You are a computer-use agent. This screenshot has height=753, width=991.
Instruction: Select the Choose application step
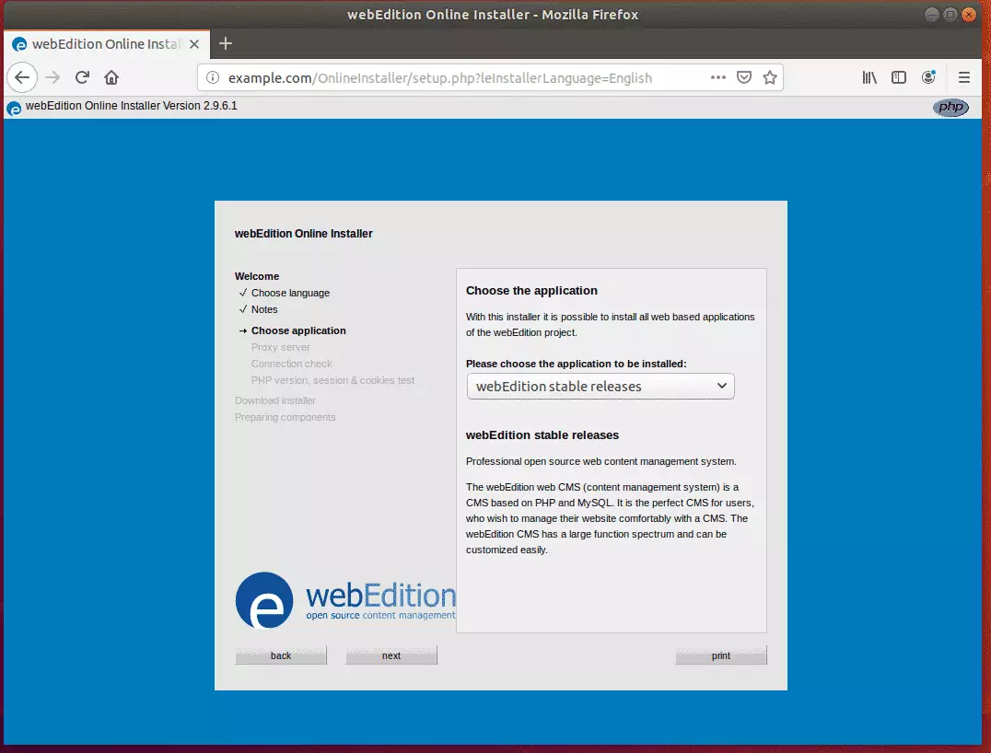pos(298,330)
